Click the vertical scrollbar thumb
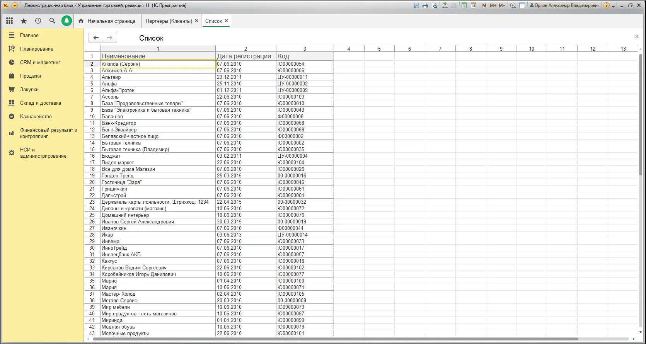 640,114
